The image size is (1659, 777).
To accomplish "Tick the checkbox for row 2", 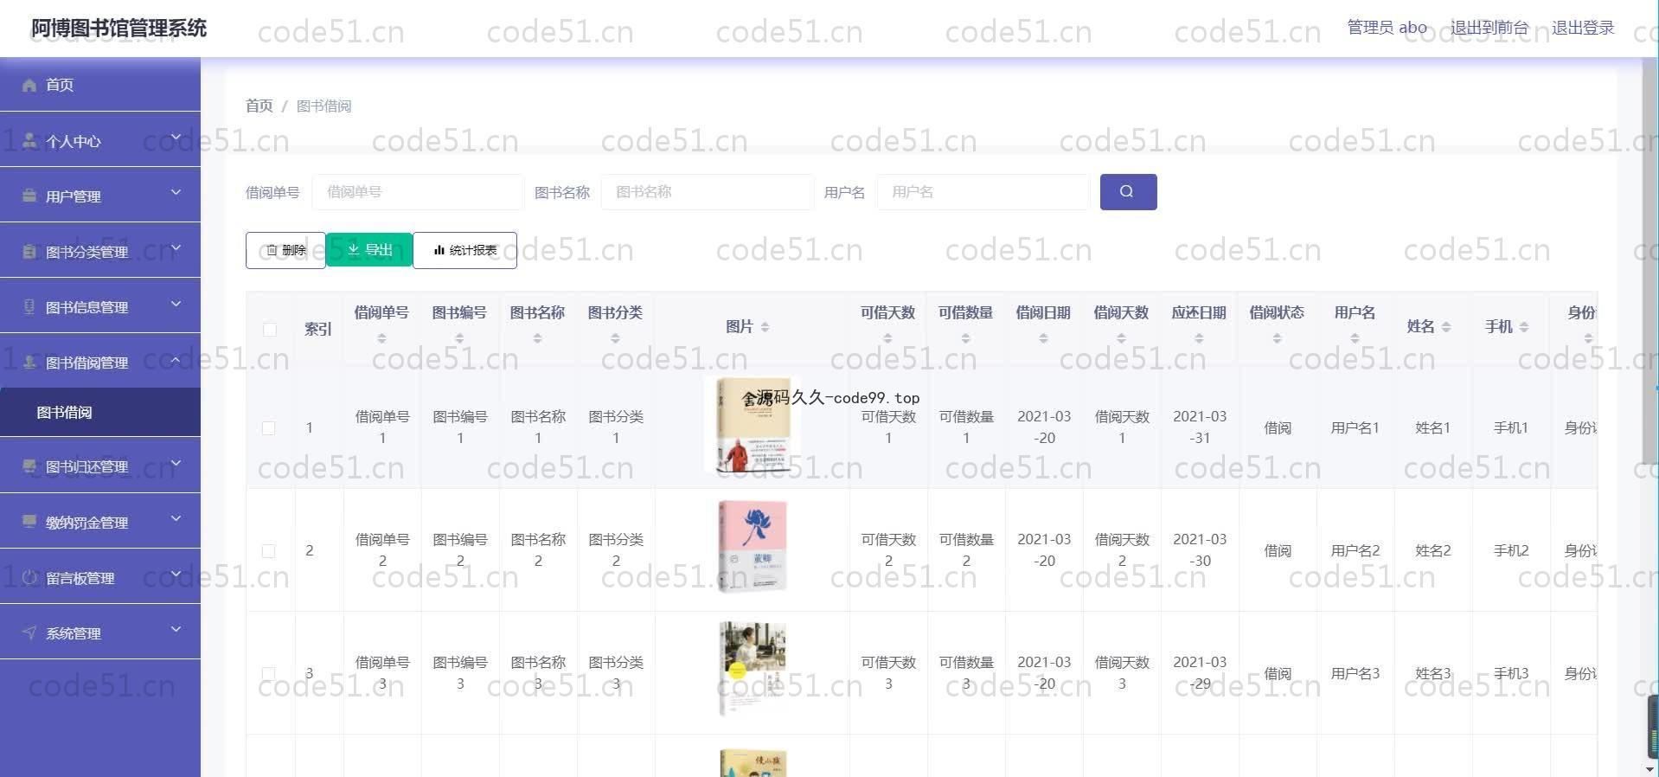I will 269,551.
